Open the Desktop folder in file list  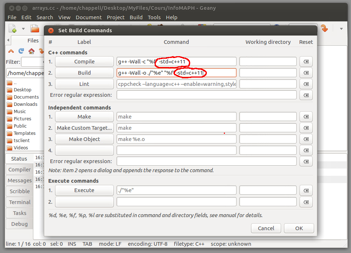click(19, 90)
